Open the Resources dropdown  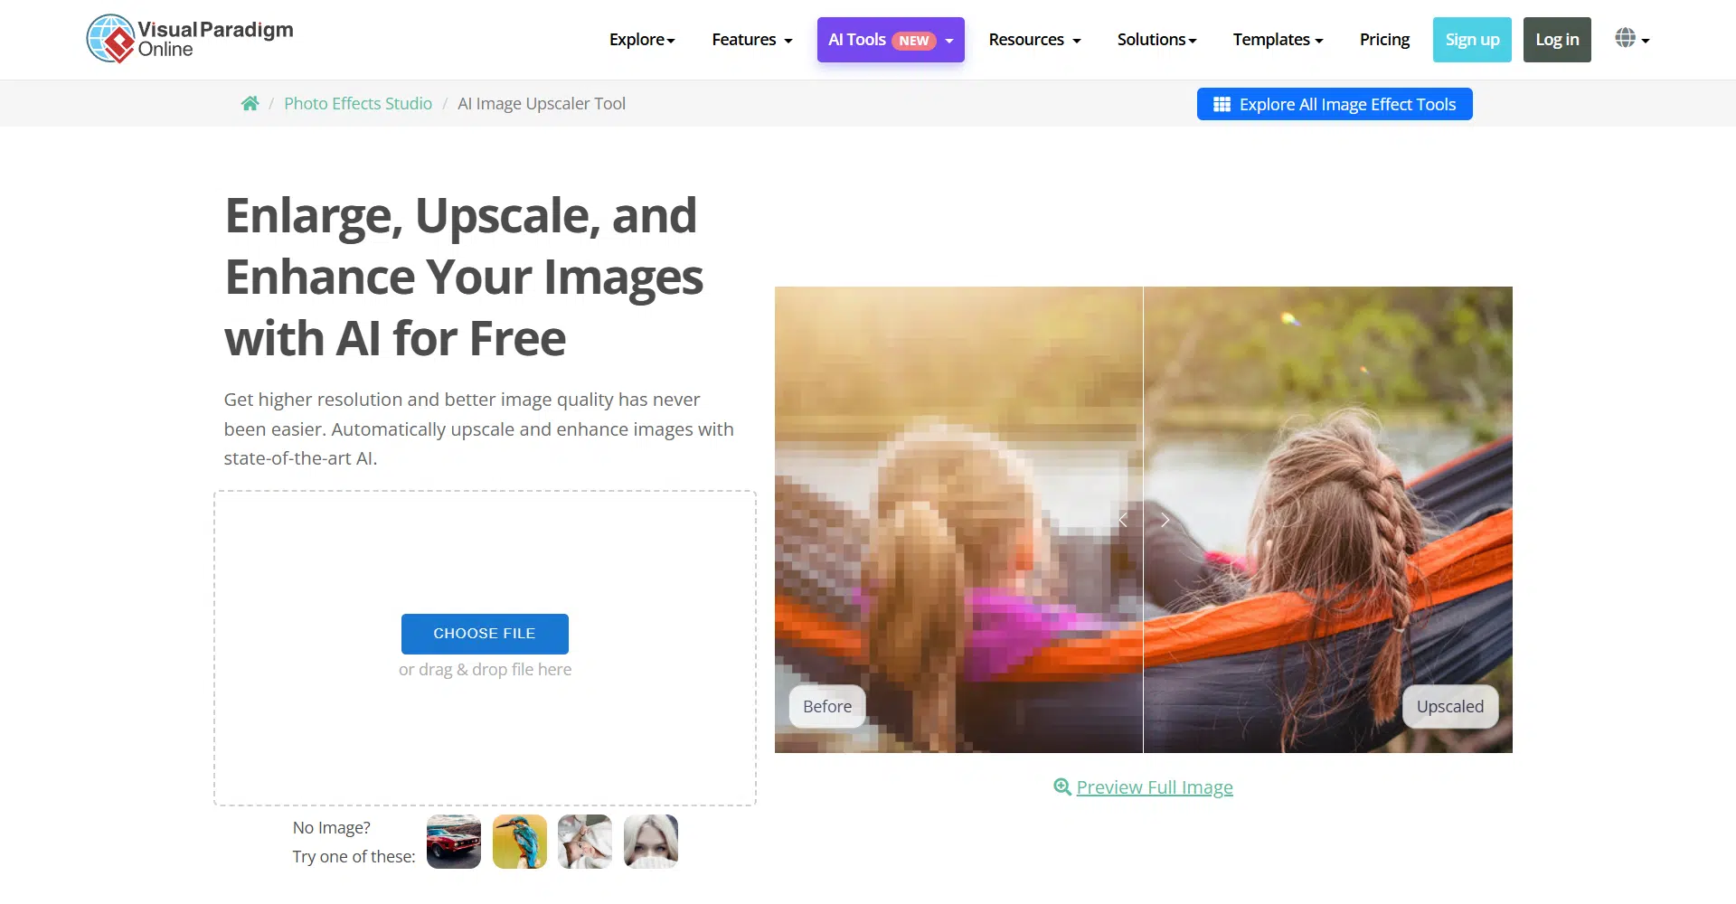[1034, 40]
